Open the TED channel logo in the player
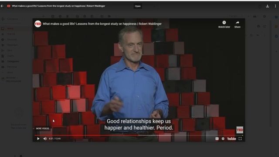This screenshot has width=279, height=157. click(38, 24)
